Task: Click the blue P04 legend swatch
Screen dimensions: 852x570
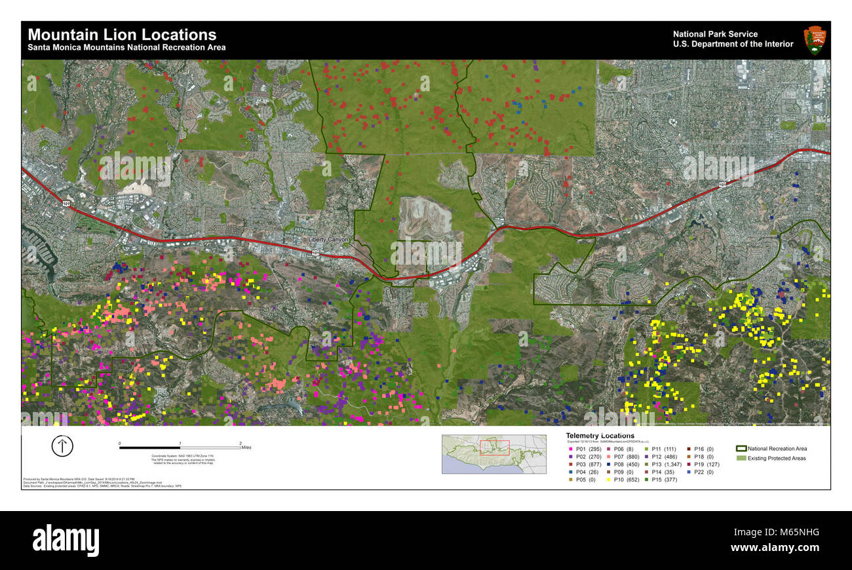Action: 571,472
